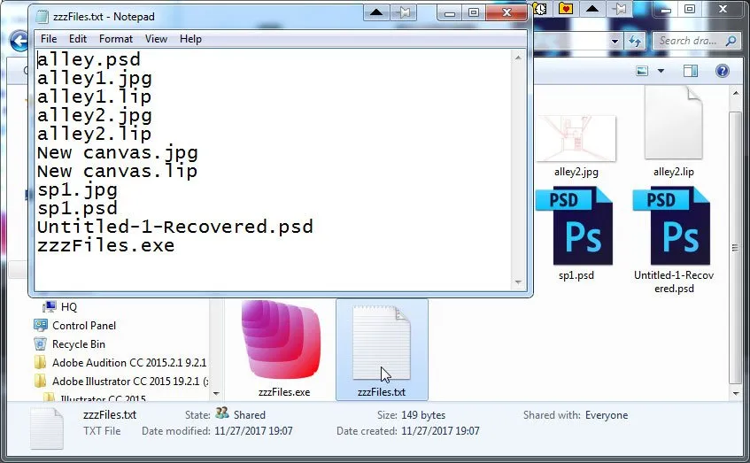This screenshot has width=750, height=463.
Task: Open the Help menu in Notepad
Action: [190, 39]
